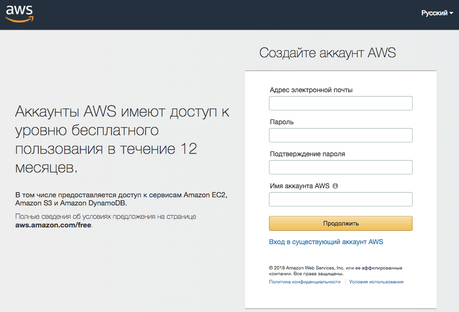Image resolution: width=459 pixels, height=312 pixels.
Task: Focus the Имя аккаунта AWS input field
Action: 340,199
